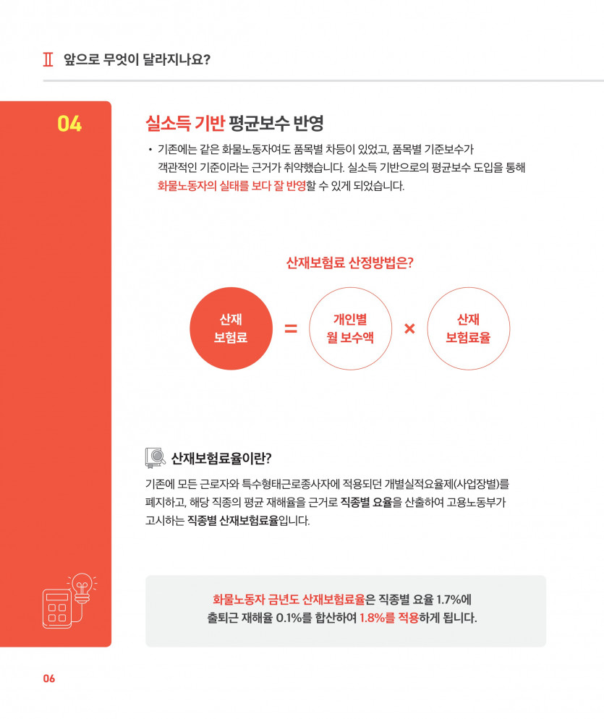Viewport: 604px width, 719px height.
Task: Click the red text 화물노동자의 실태를 보다 잘 반영
Action: [231, 186]
